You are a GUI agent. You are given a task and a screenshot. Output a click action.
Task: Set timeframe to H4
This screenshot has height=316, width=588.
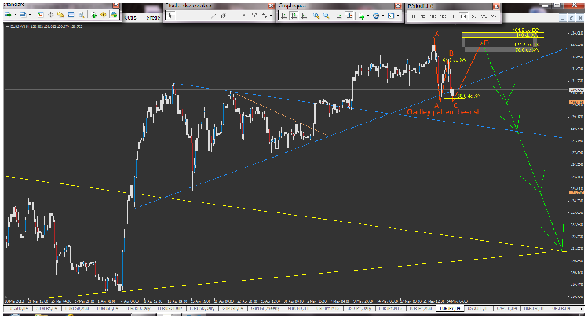463,16
